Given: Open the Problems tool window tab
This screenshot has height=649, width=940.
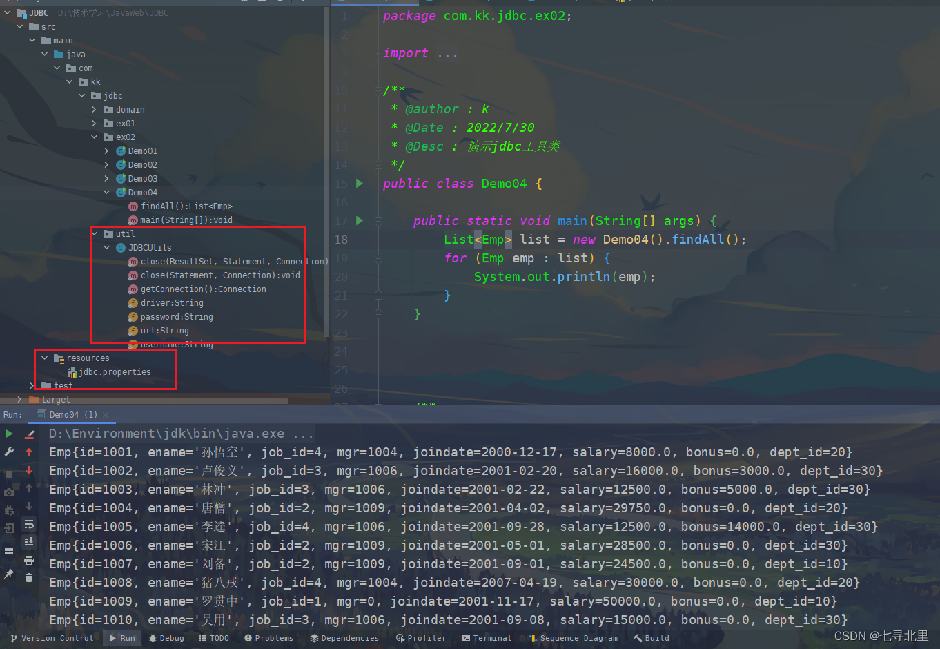Looking at the screenshot, I should tap(268, 638).
